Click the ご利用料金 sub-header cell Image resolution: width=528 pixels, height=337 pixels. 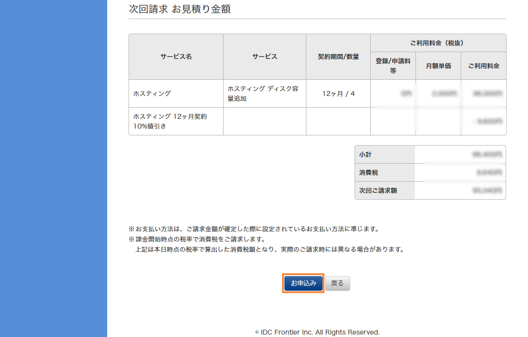(x=483, y=65)
